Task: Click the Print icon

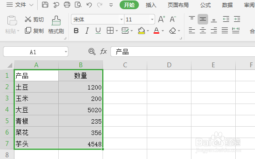Action: click(x=67, y=5)
